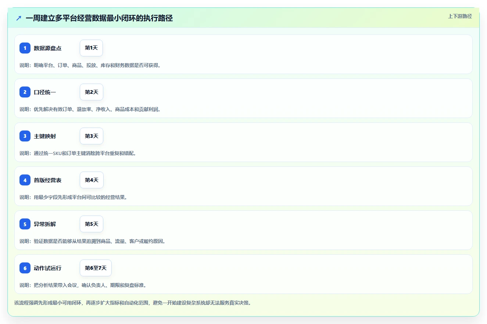The width and height of the screenshot is (487, 324).
Task: Select the 第3天 tag
Action: click(x=92, y=136)
